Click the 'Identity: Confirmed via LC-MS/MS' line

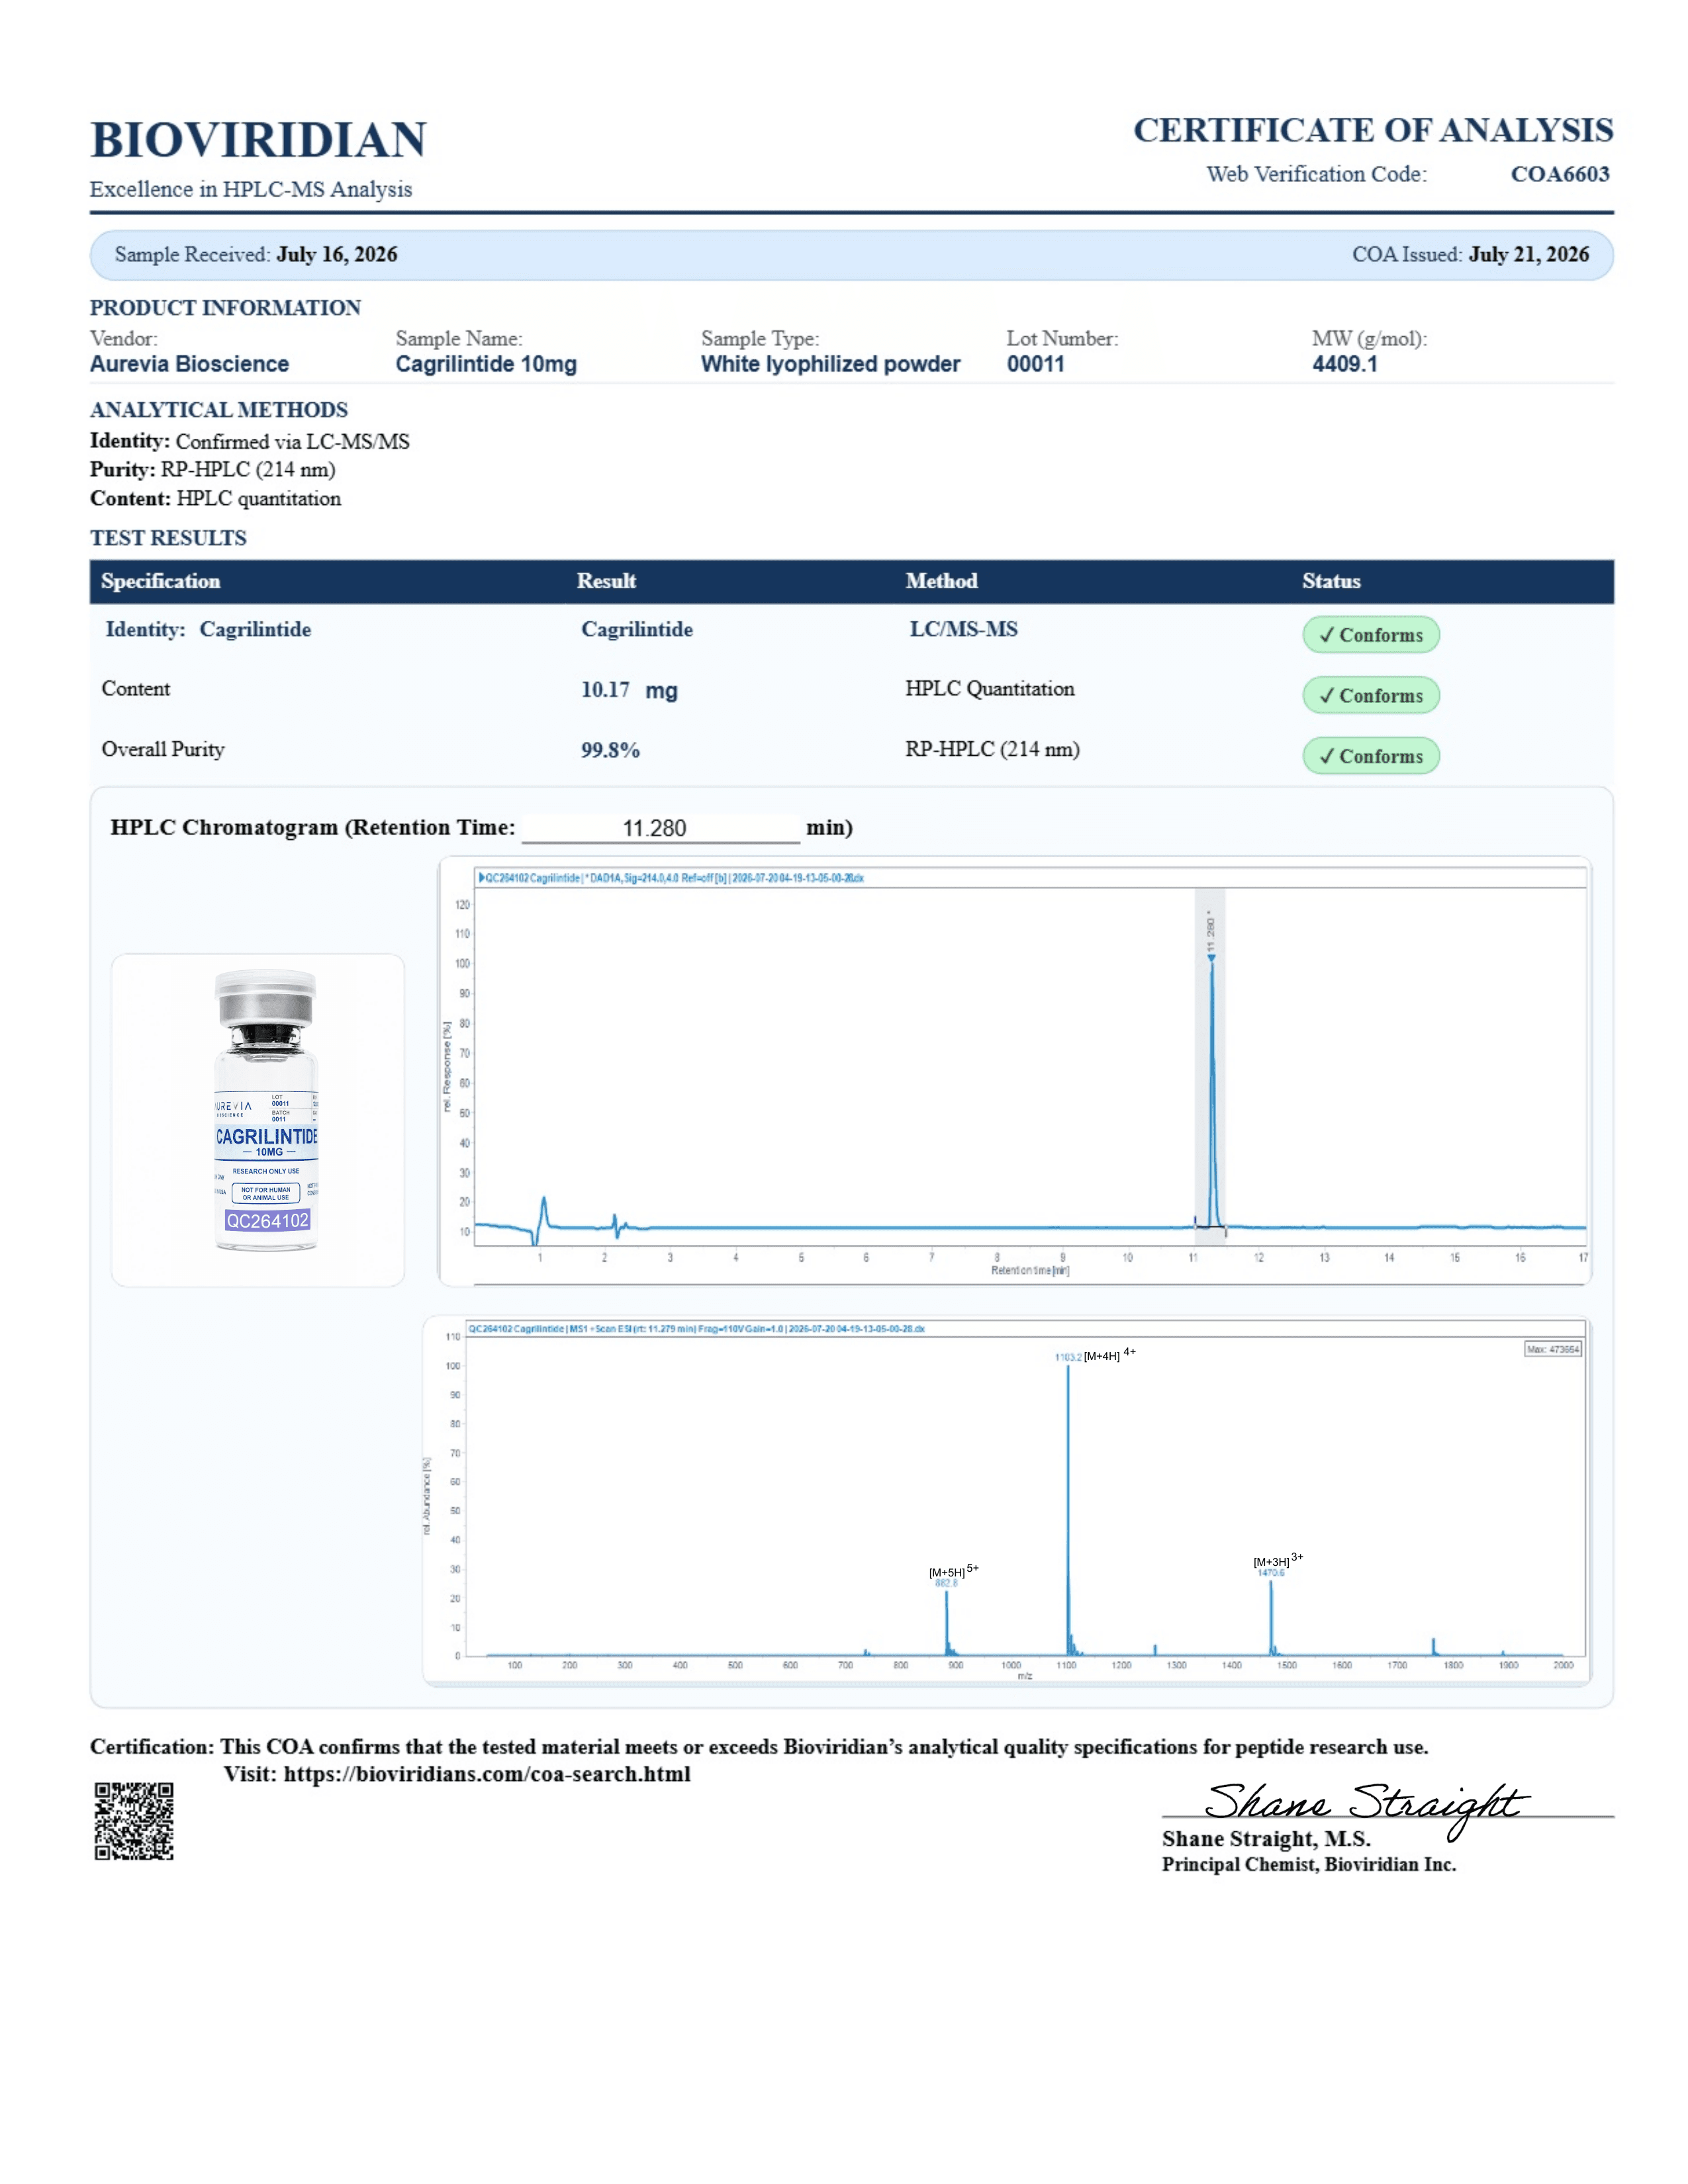click(x=250, y=441)
